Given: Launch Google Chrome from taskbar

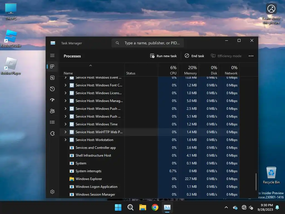Looking at the screenshot, I should pos(155,207).
